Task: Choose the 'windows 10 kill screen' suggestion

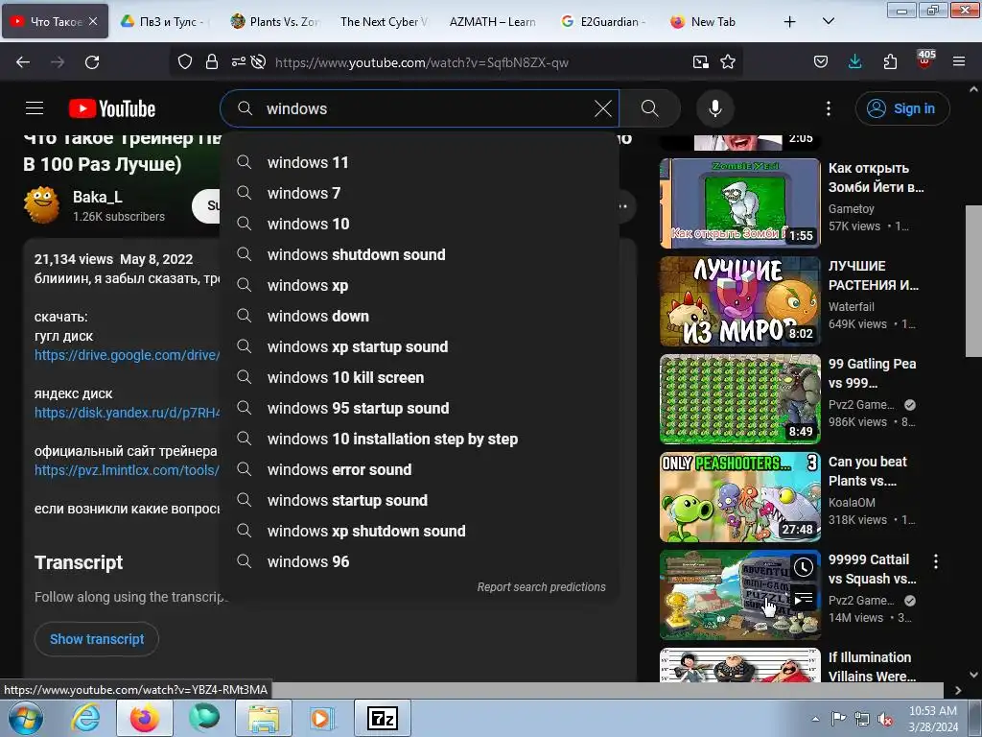Action: (419, 377)
